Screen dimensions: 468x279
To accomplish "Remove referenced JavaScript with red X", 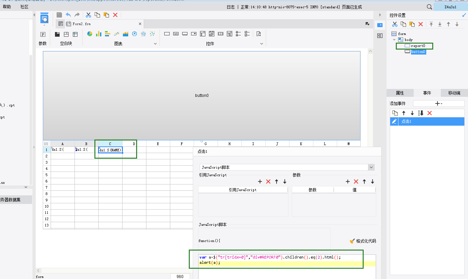I will pos(268,181).
